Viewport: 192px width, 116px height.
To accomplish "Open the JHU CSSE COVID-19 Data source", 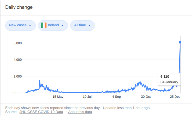I will click(x=41, y=112).
